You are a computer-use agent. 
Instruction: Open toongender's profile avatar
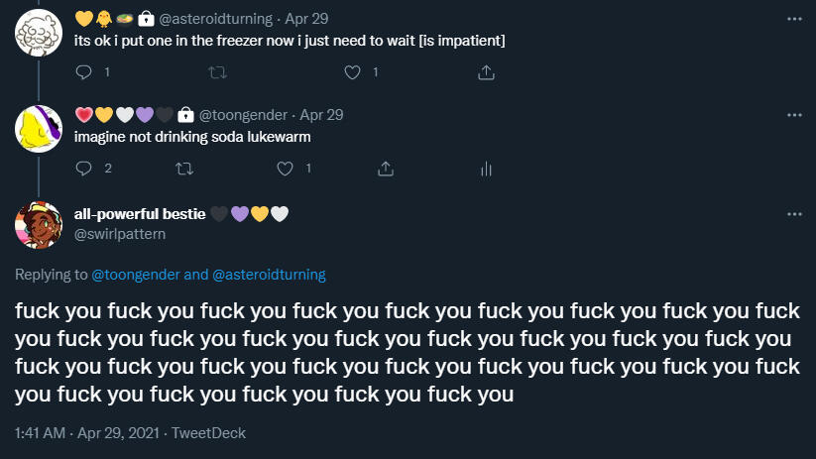point(39,128)
